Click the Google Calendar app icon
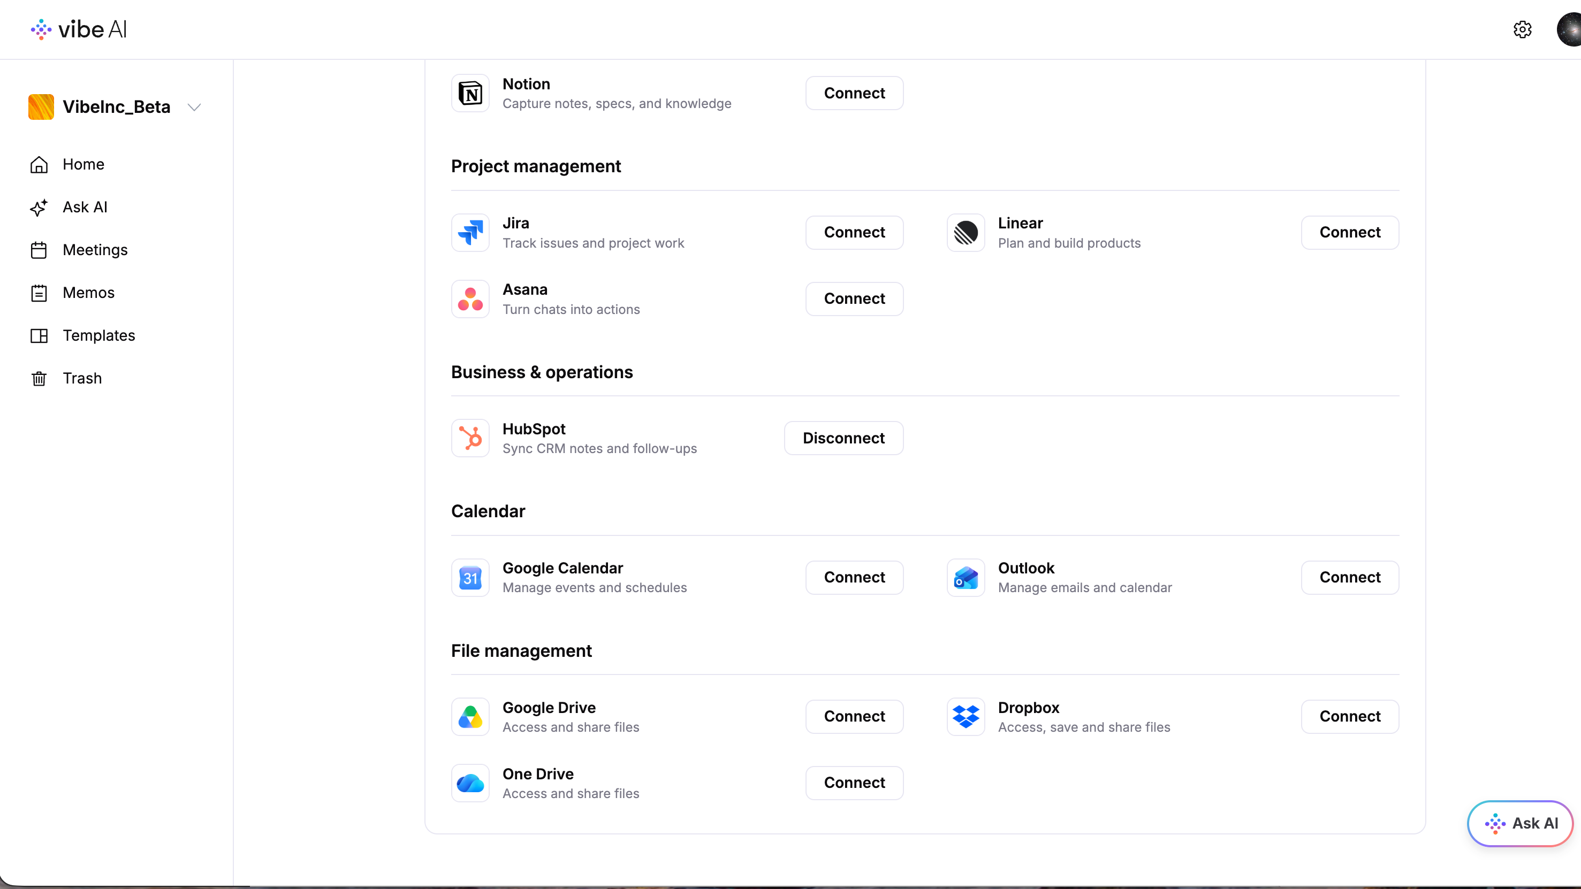1581x889 pixels. tap(470, 577)
